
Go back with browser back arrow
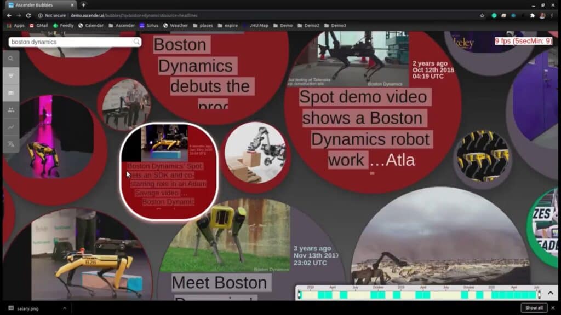click(9, 15)
